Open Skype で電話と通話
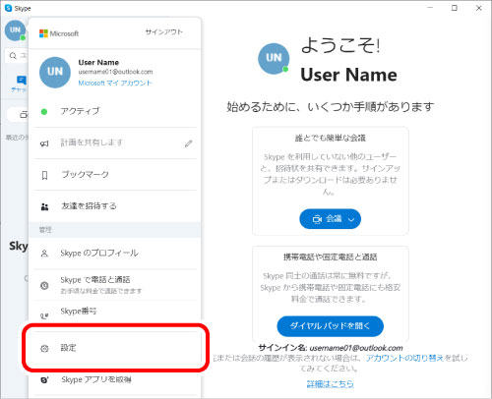The image size is (492, 399). point(115,285)
